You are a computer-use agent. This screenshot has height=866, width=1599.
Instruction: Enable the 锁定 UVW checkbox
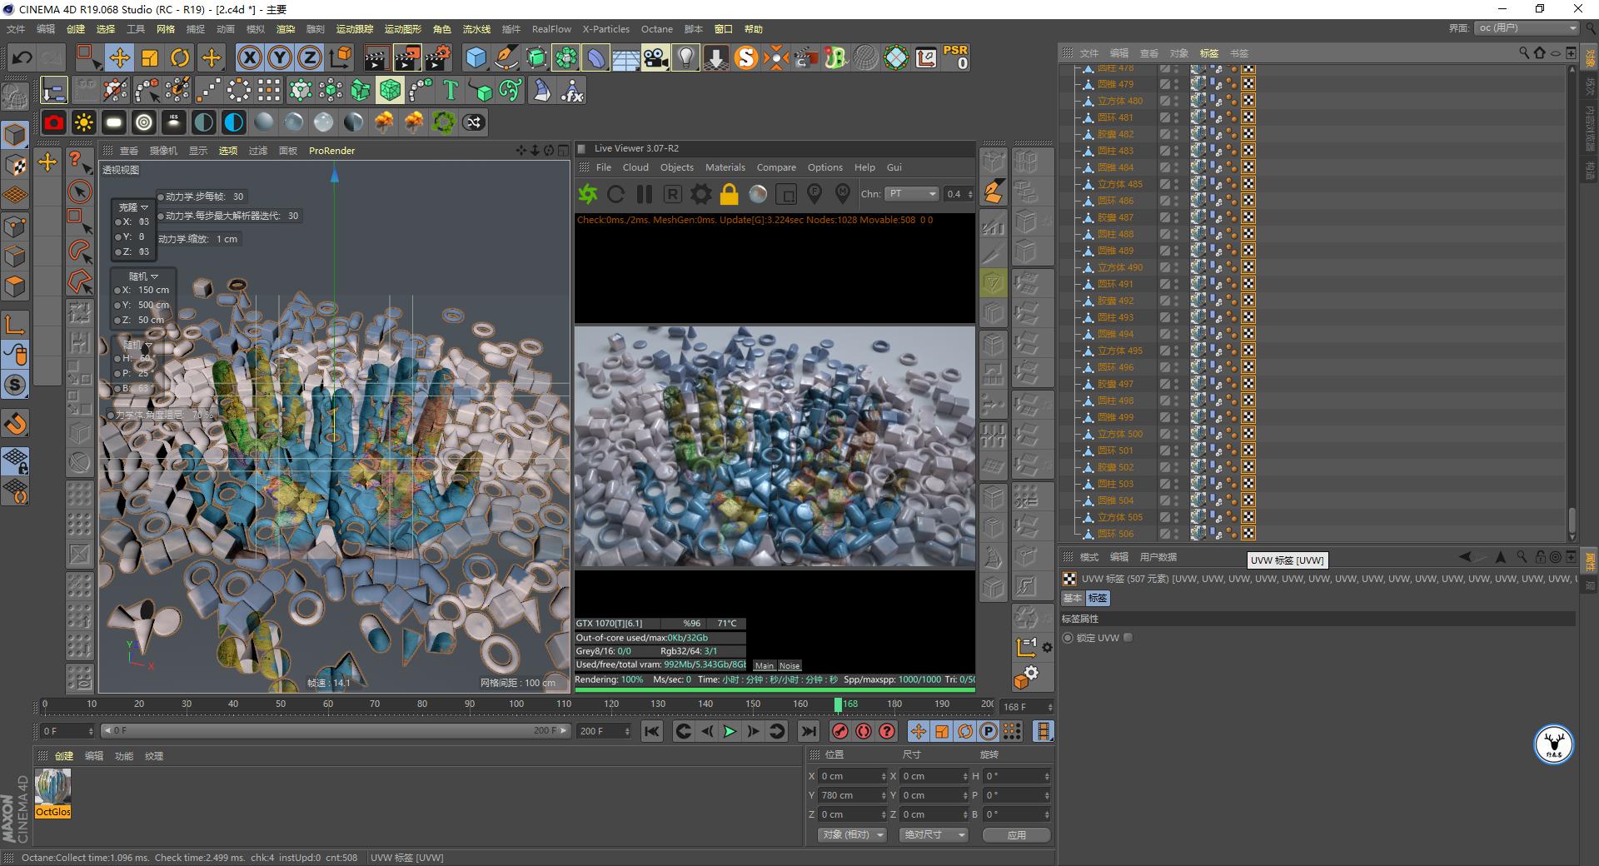(1128, 638)
